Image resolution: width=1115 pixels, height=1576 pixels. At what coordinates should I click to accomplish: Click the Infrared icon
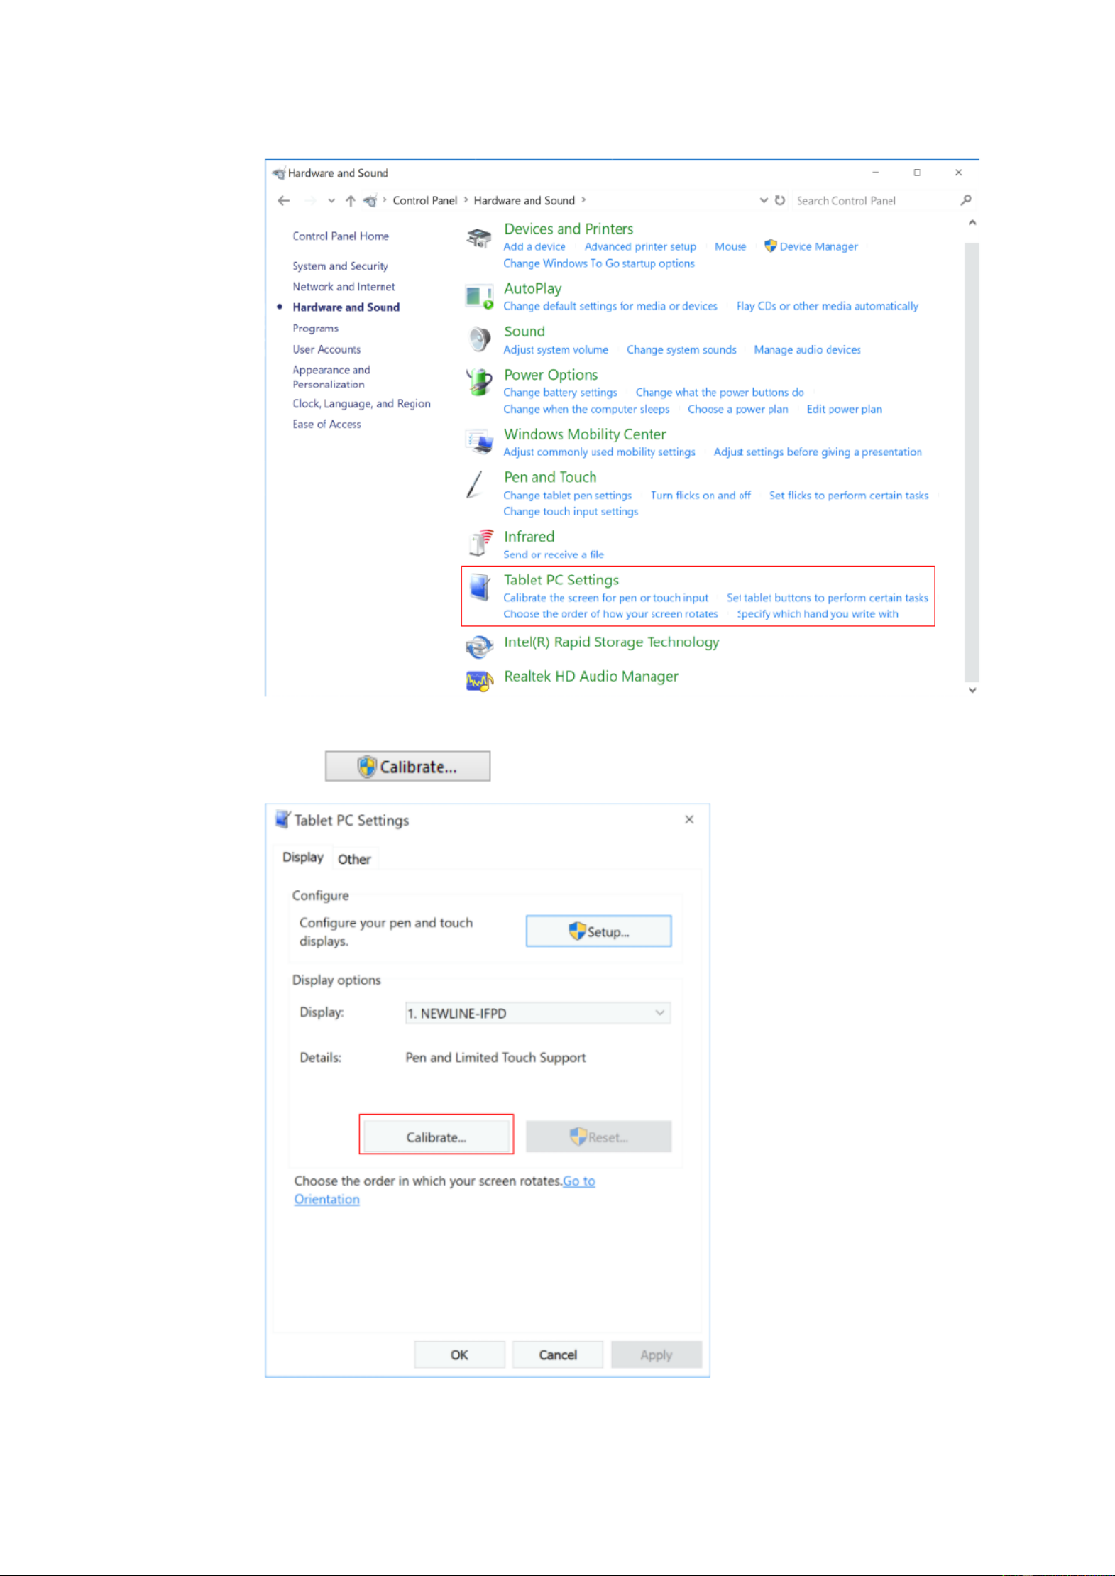pos(480,543)
